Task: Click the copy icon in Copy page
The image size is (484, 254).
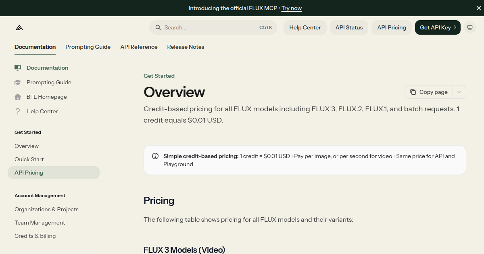Action: pyautogui.click(x=413, y=92)
